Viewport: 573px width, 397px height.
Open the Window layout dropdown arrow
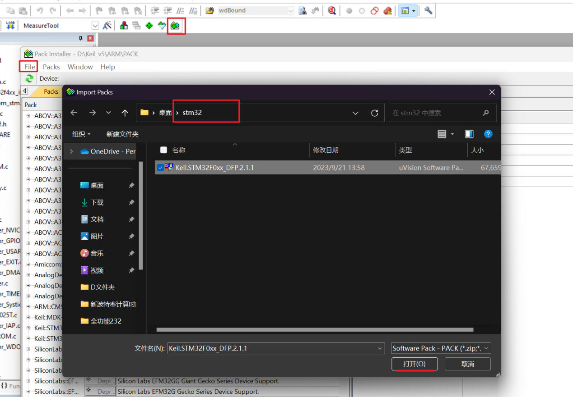[414, 10]
